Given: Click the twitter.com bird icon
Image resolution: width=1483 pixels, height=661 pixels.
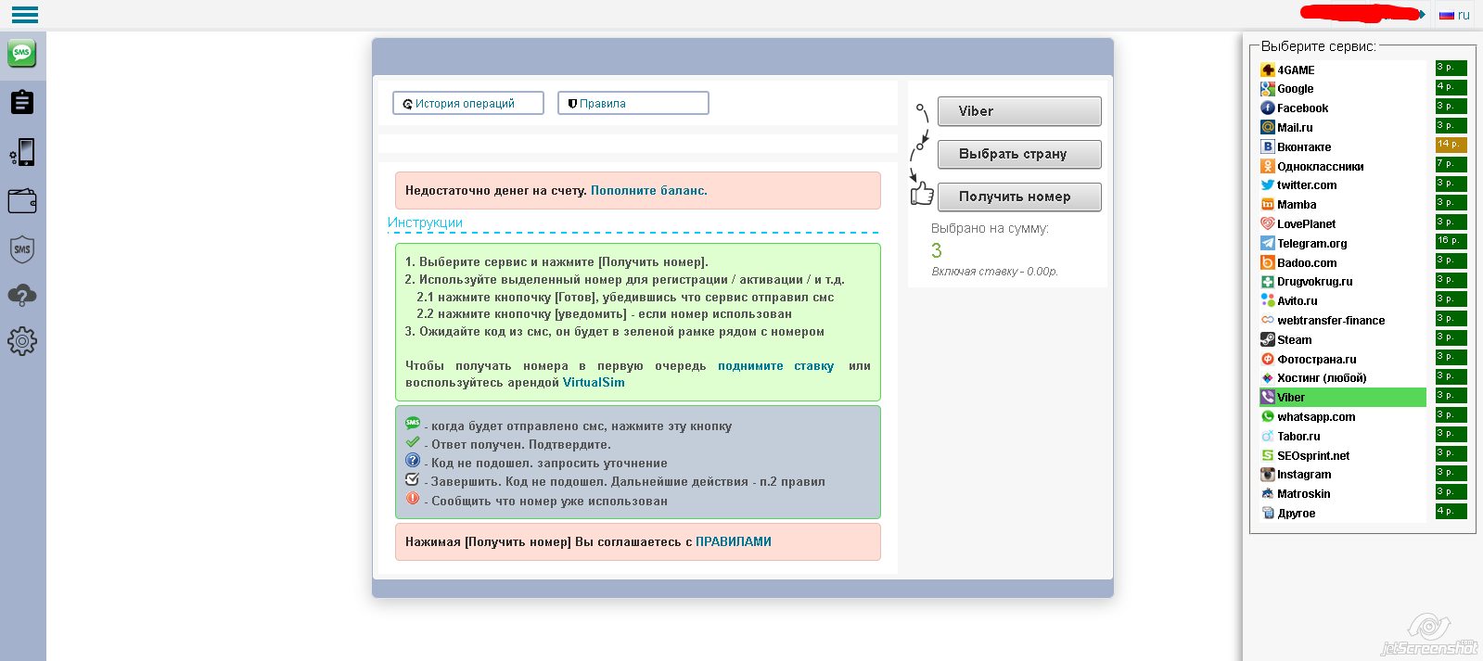Looking at the screenshot, I should point(1267,185).
